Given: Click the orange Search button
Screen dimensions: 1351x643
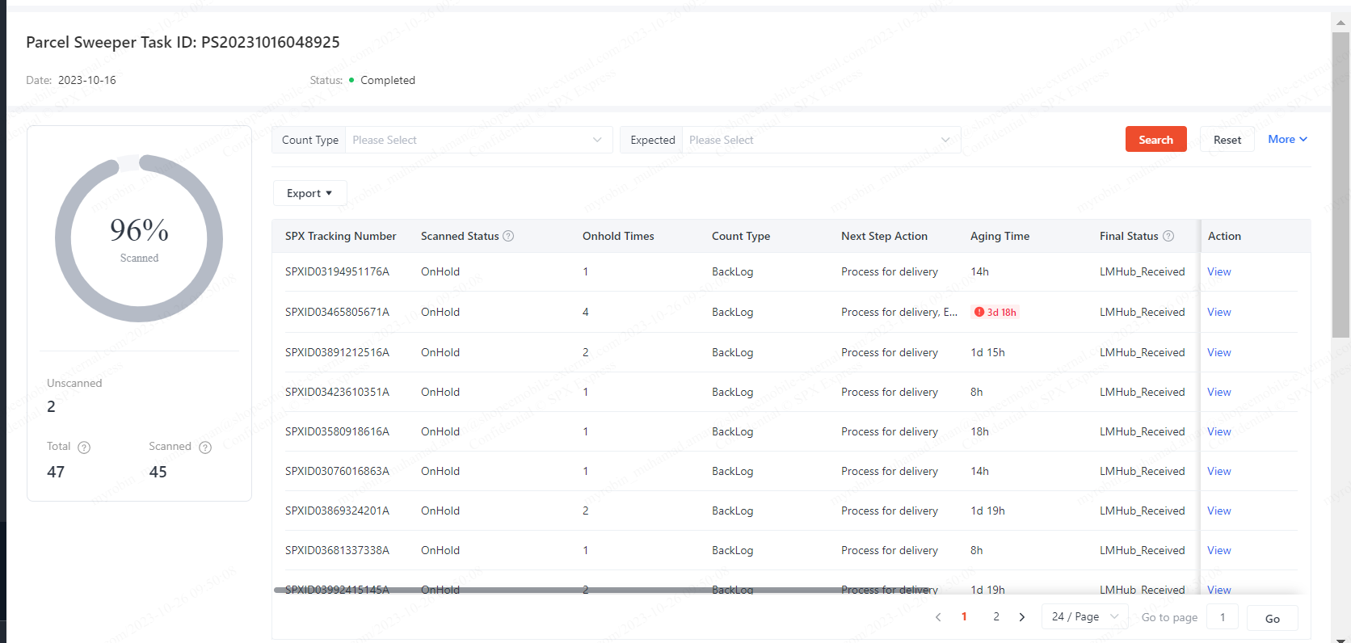Looking at the screenshot, I should [1155, 139].
